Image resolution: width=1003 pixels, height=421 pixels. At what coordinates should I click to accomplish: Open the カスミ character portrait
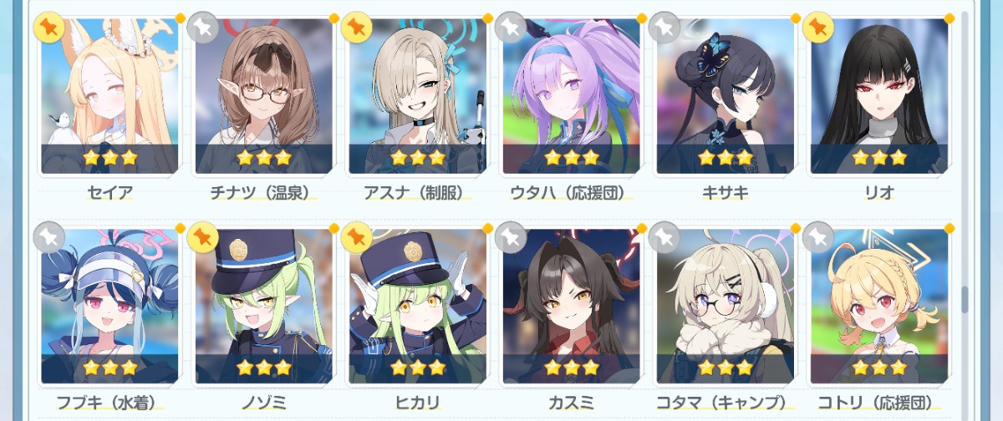click(x=571, y=306)
